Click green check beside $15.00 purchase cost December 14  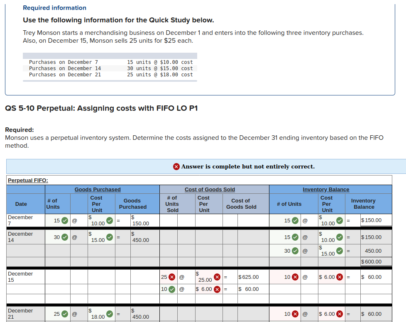pos(110,237)
